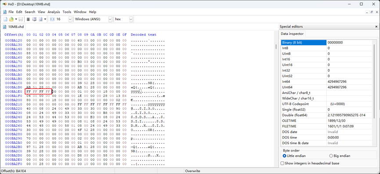The width and height of the screenshot is (380, 174).
Task: Open the File menu
Action: [11, 12]
